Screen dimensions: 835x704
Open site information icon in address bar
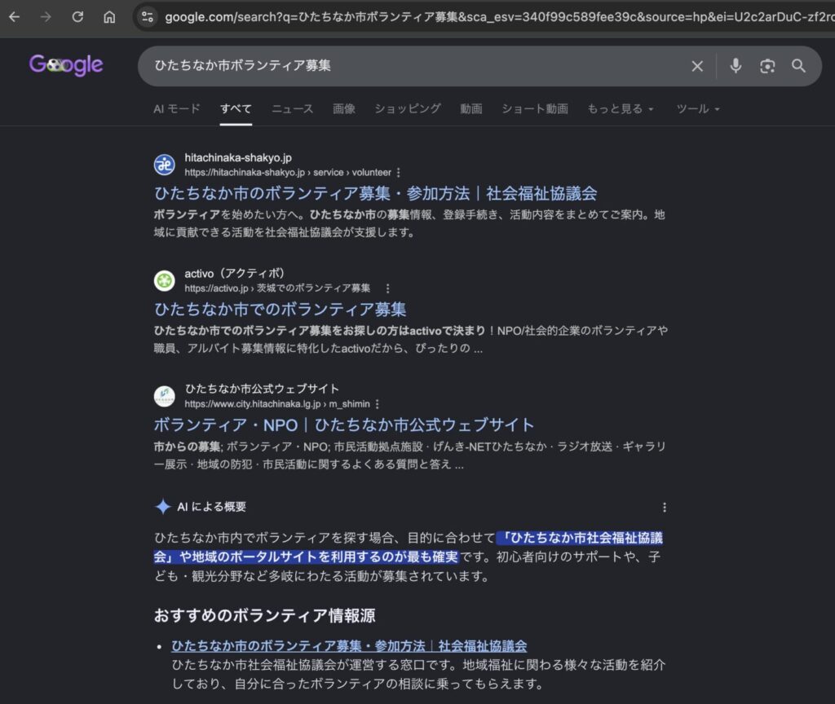[x=148, y=17]
